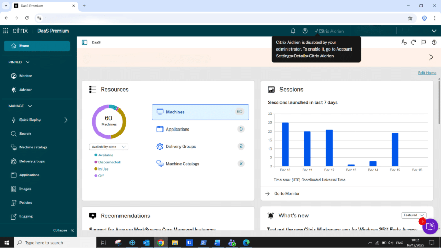Open Advisor in the sidebar
The height and width of the screenshot is (248, 441).
tap(25, 90)
